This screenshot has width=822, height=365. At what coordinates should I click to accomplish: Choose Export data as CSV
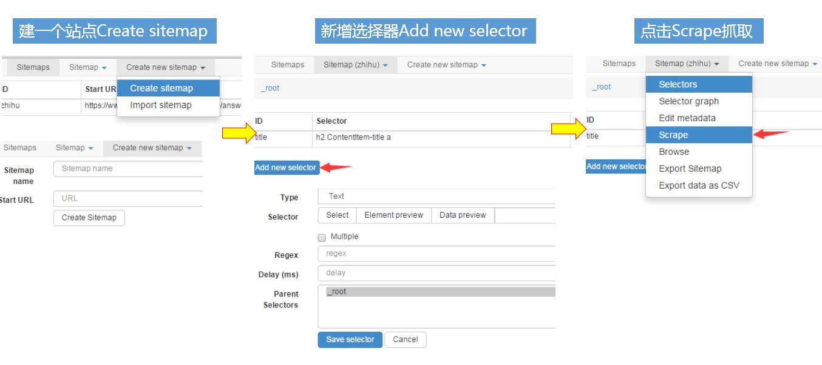pos(699,186)
